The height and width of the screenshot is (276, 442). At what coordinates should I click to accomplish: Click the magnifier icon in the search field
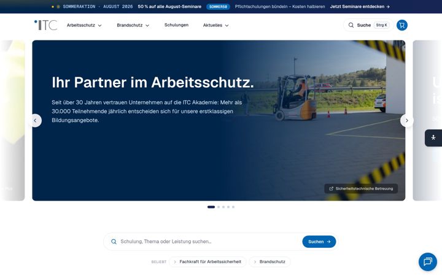pos(114,242)
